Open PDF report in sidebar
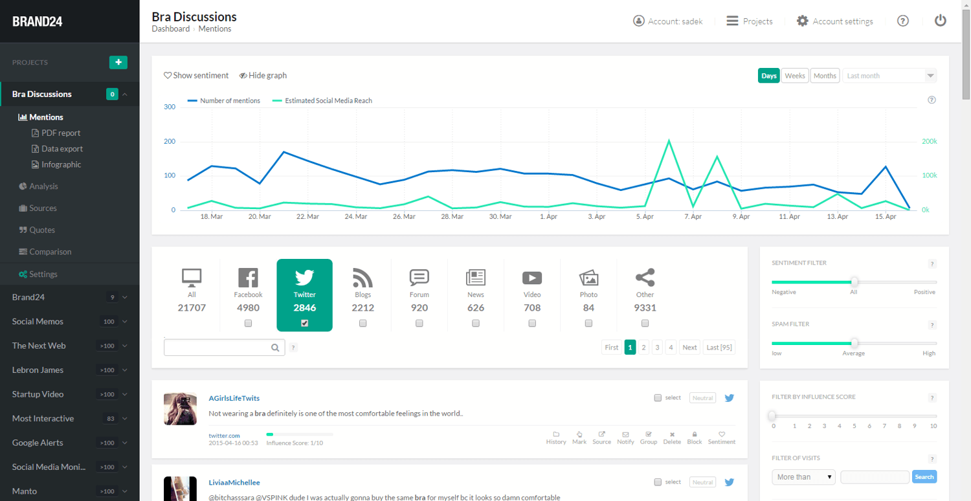The width and height of the screenshot is (971, 501). tap(56, 133)
